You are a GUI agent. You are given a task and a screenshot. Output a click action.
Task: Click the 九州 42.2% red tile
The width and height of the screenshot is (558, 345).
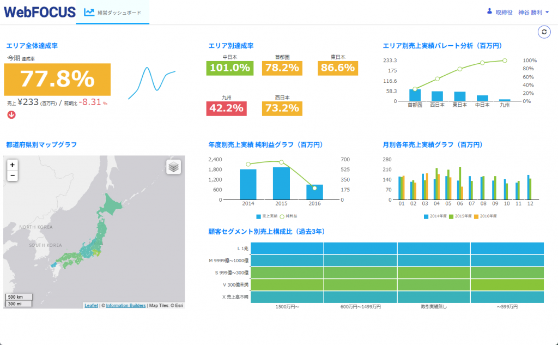(x=226, y=108)
